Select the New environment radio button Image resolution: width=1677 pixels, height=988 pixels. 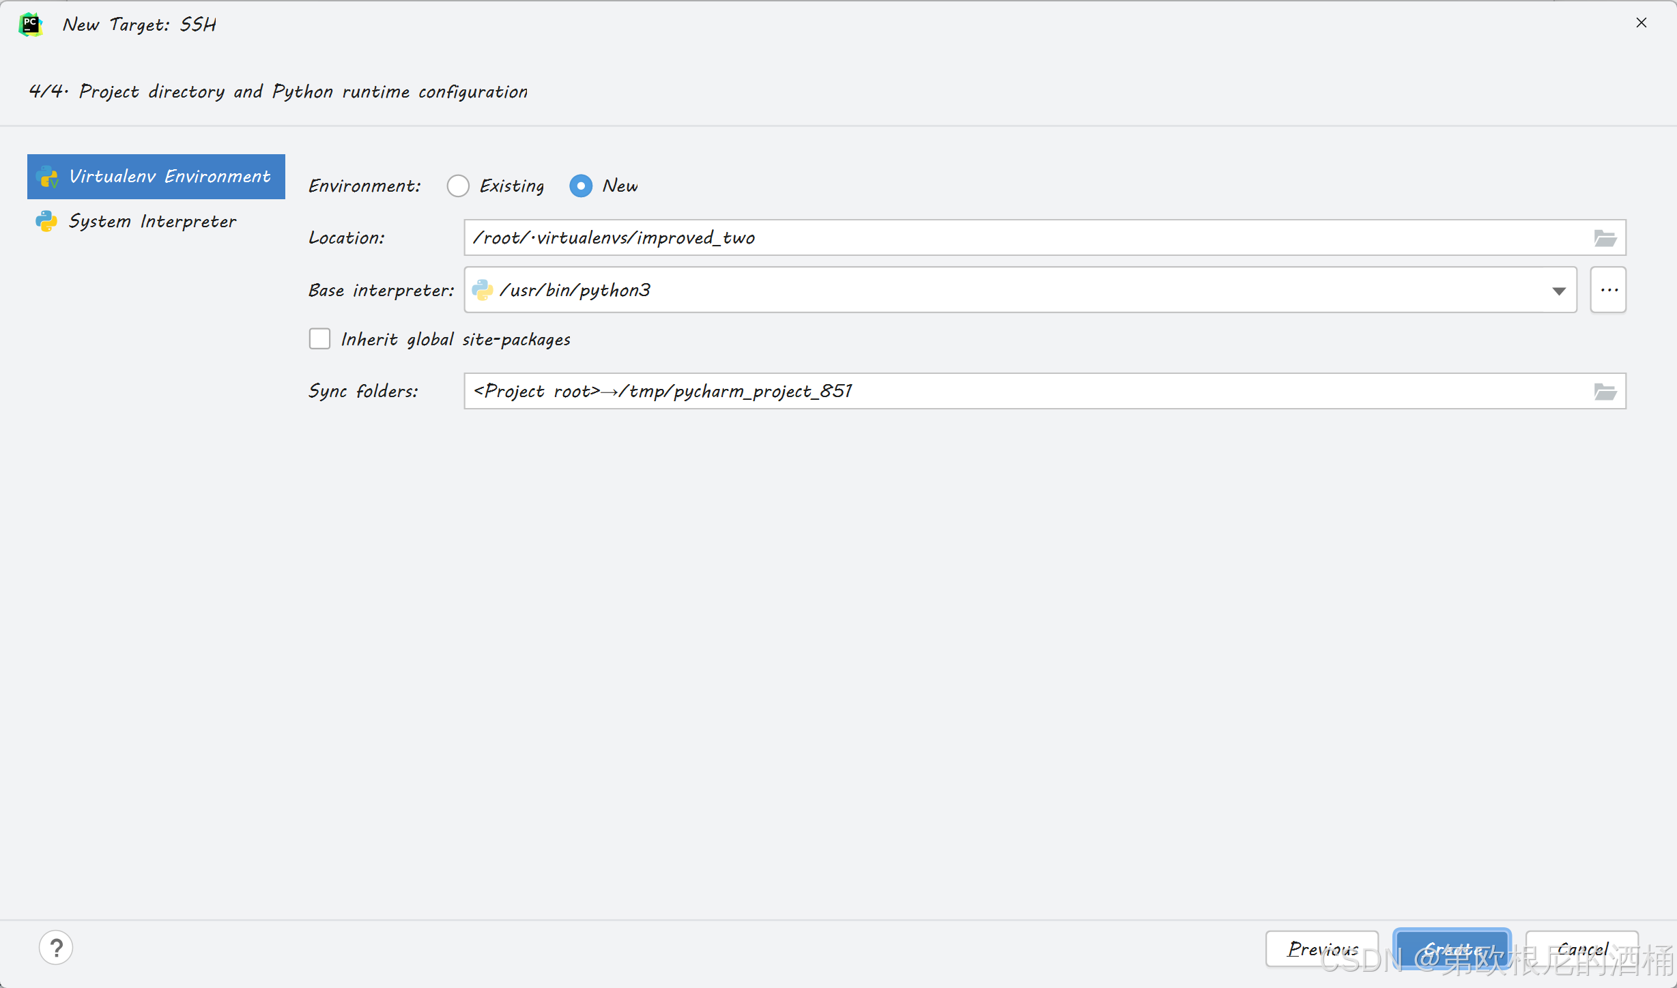(x=581, y=186)
